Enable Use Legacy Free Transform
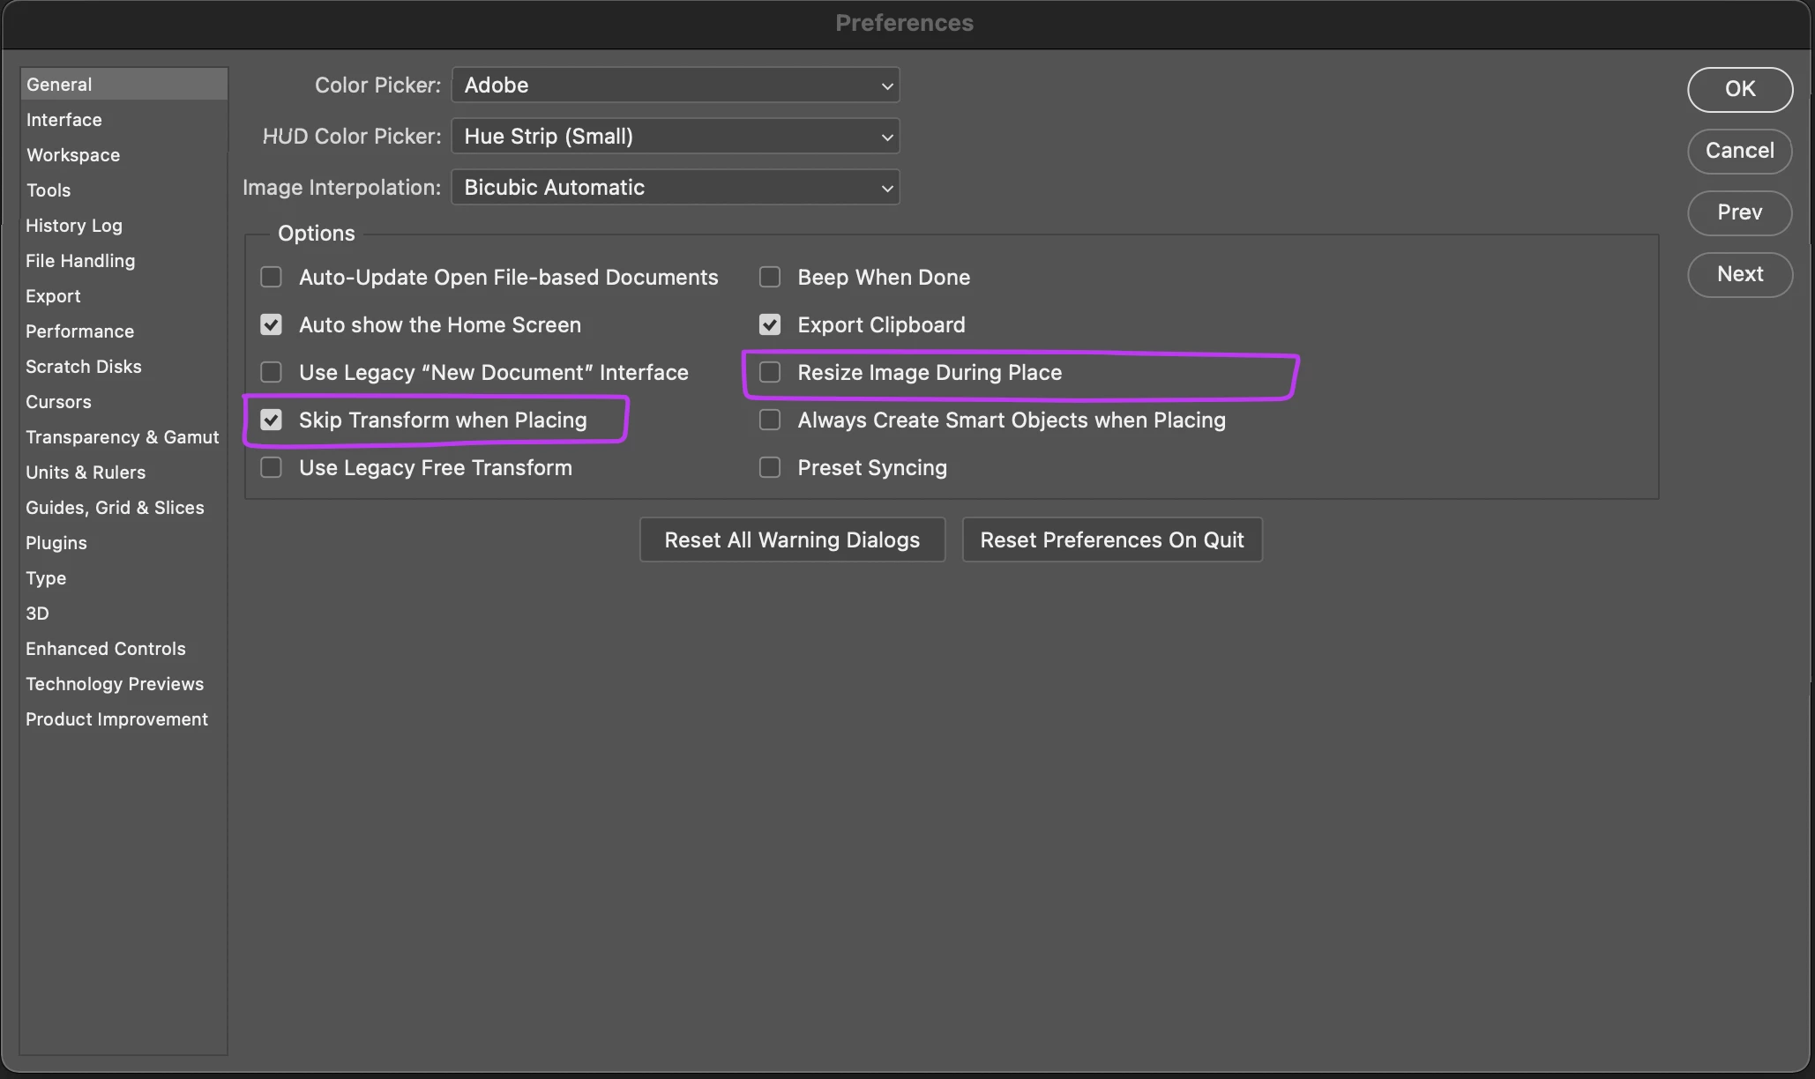This screenshot has height=1079, width=1815. click(x=272, y=468)
